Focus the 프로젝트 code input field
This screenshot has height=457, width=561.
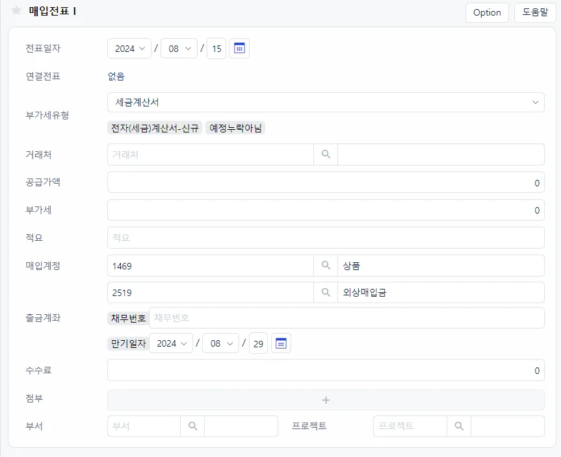click(410, 426)
